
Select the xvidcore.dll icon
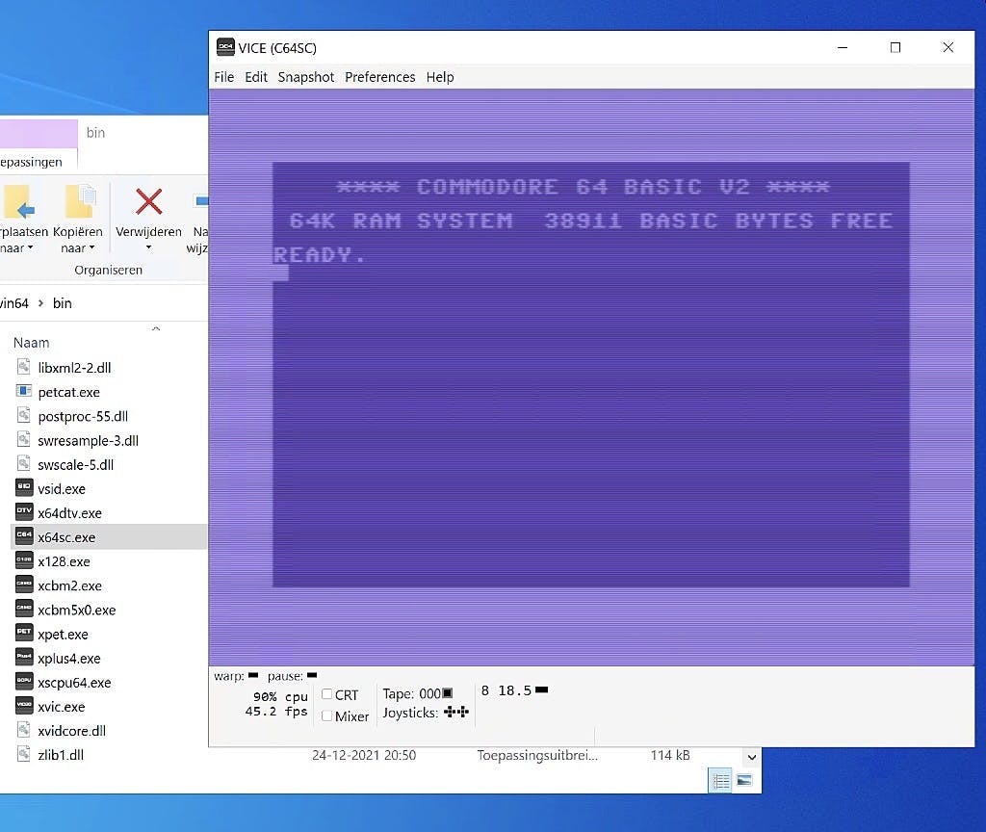[24, 730]
